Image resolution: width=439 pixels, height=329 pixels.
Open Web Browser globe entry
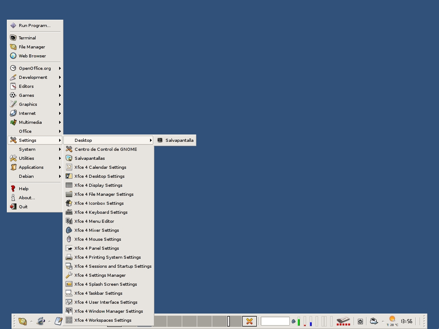click(x=35, y=56)
